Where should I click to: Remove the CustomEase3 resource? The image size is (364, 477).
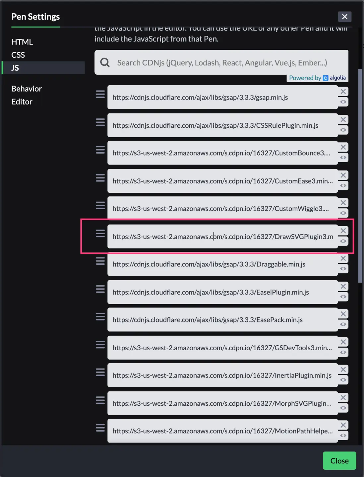[343, 175]
